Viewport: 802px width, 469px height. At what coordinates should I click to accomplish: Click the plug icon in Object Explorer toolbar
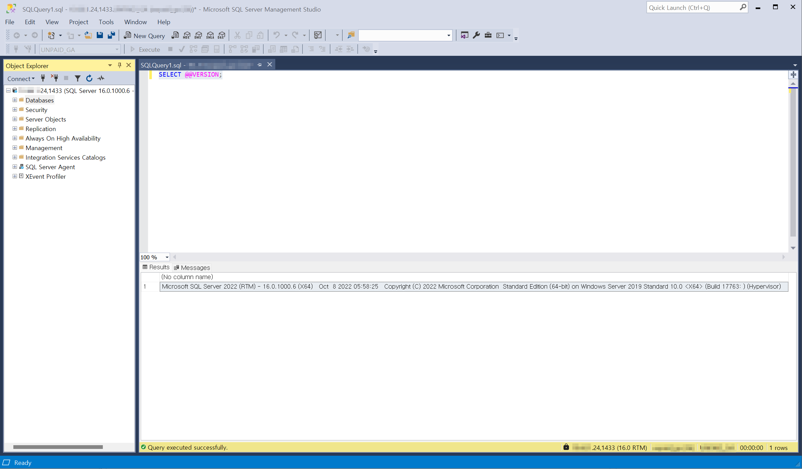[x=43, y=79]
